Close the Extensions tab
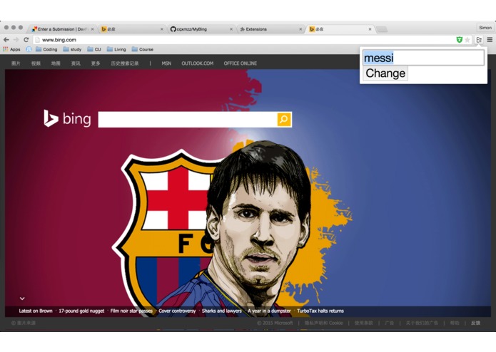This screenshot has height=352, width=496. [x=300, y=29]
